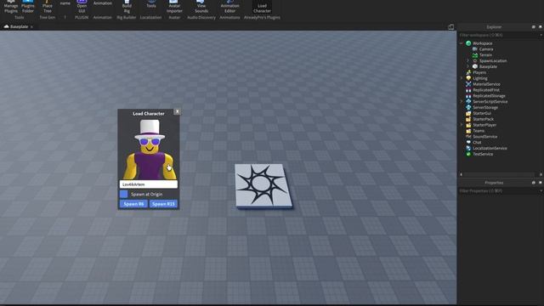544x306 pixels.
Task: Undock the Explorer panel
Action: pyautogui.click(x=534, y=26)
